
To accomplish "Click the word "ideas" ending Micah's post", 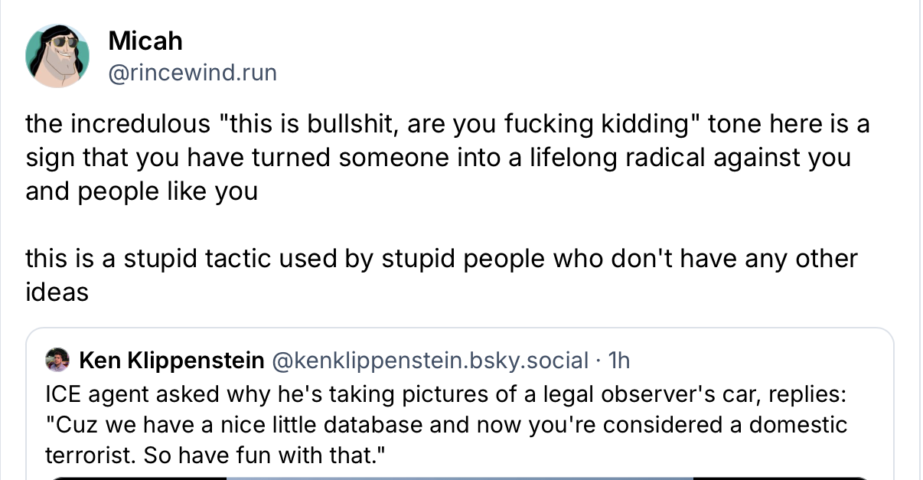I will point(57,292).
